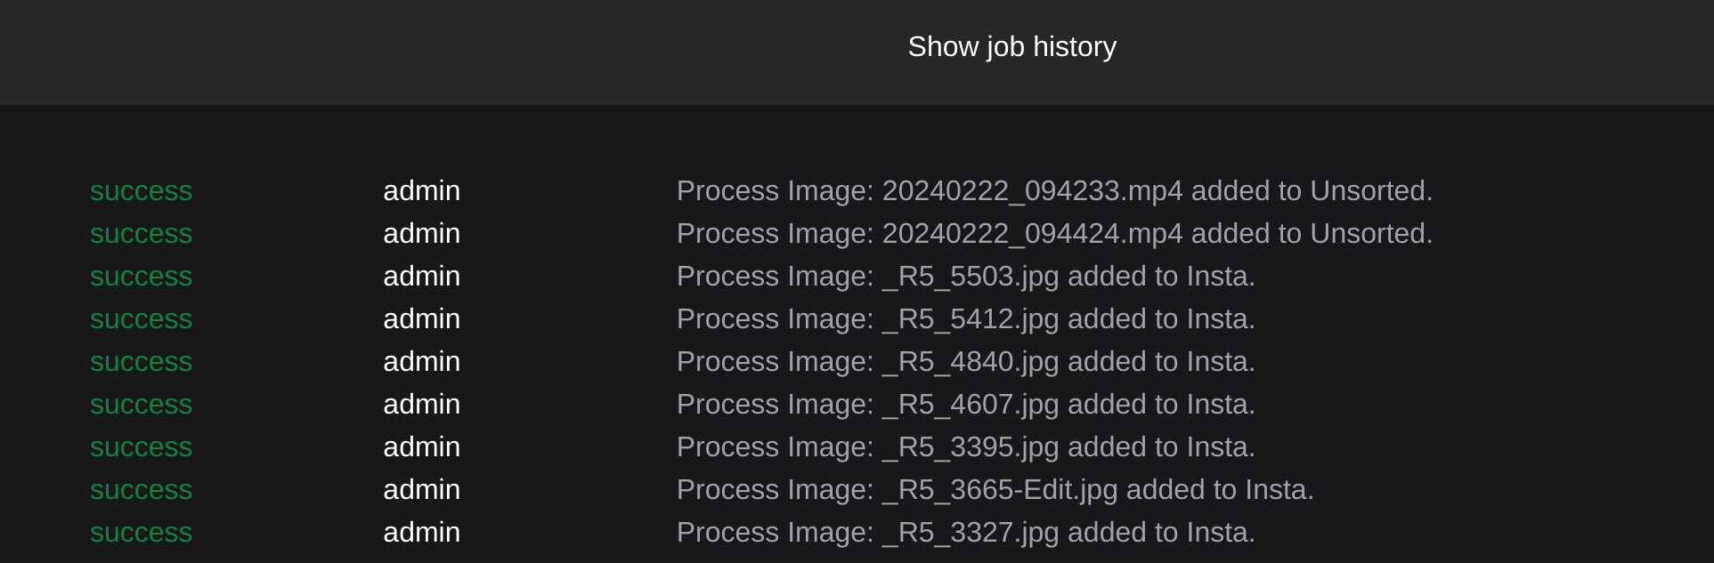The width and height of the screenshot is (1714, 563).
Task: Select the _R5_3395.jpg added to Insta message
Action: (966, 447)
